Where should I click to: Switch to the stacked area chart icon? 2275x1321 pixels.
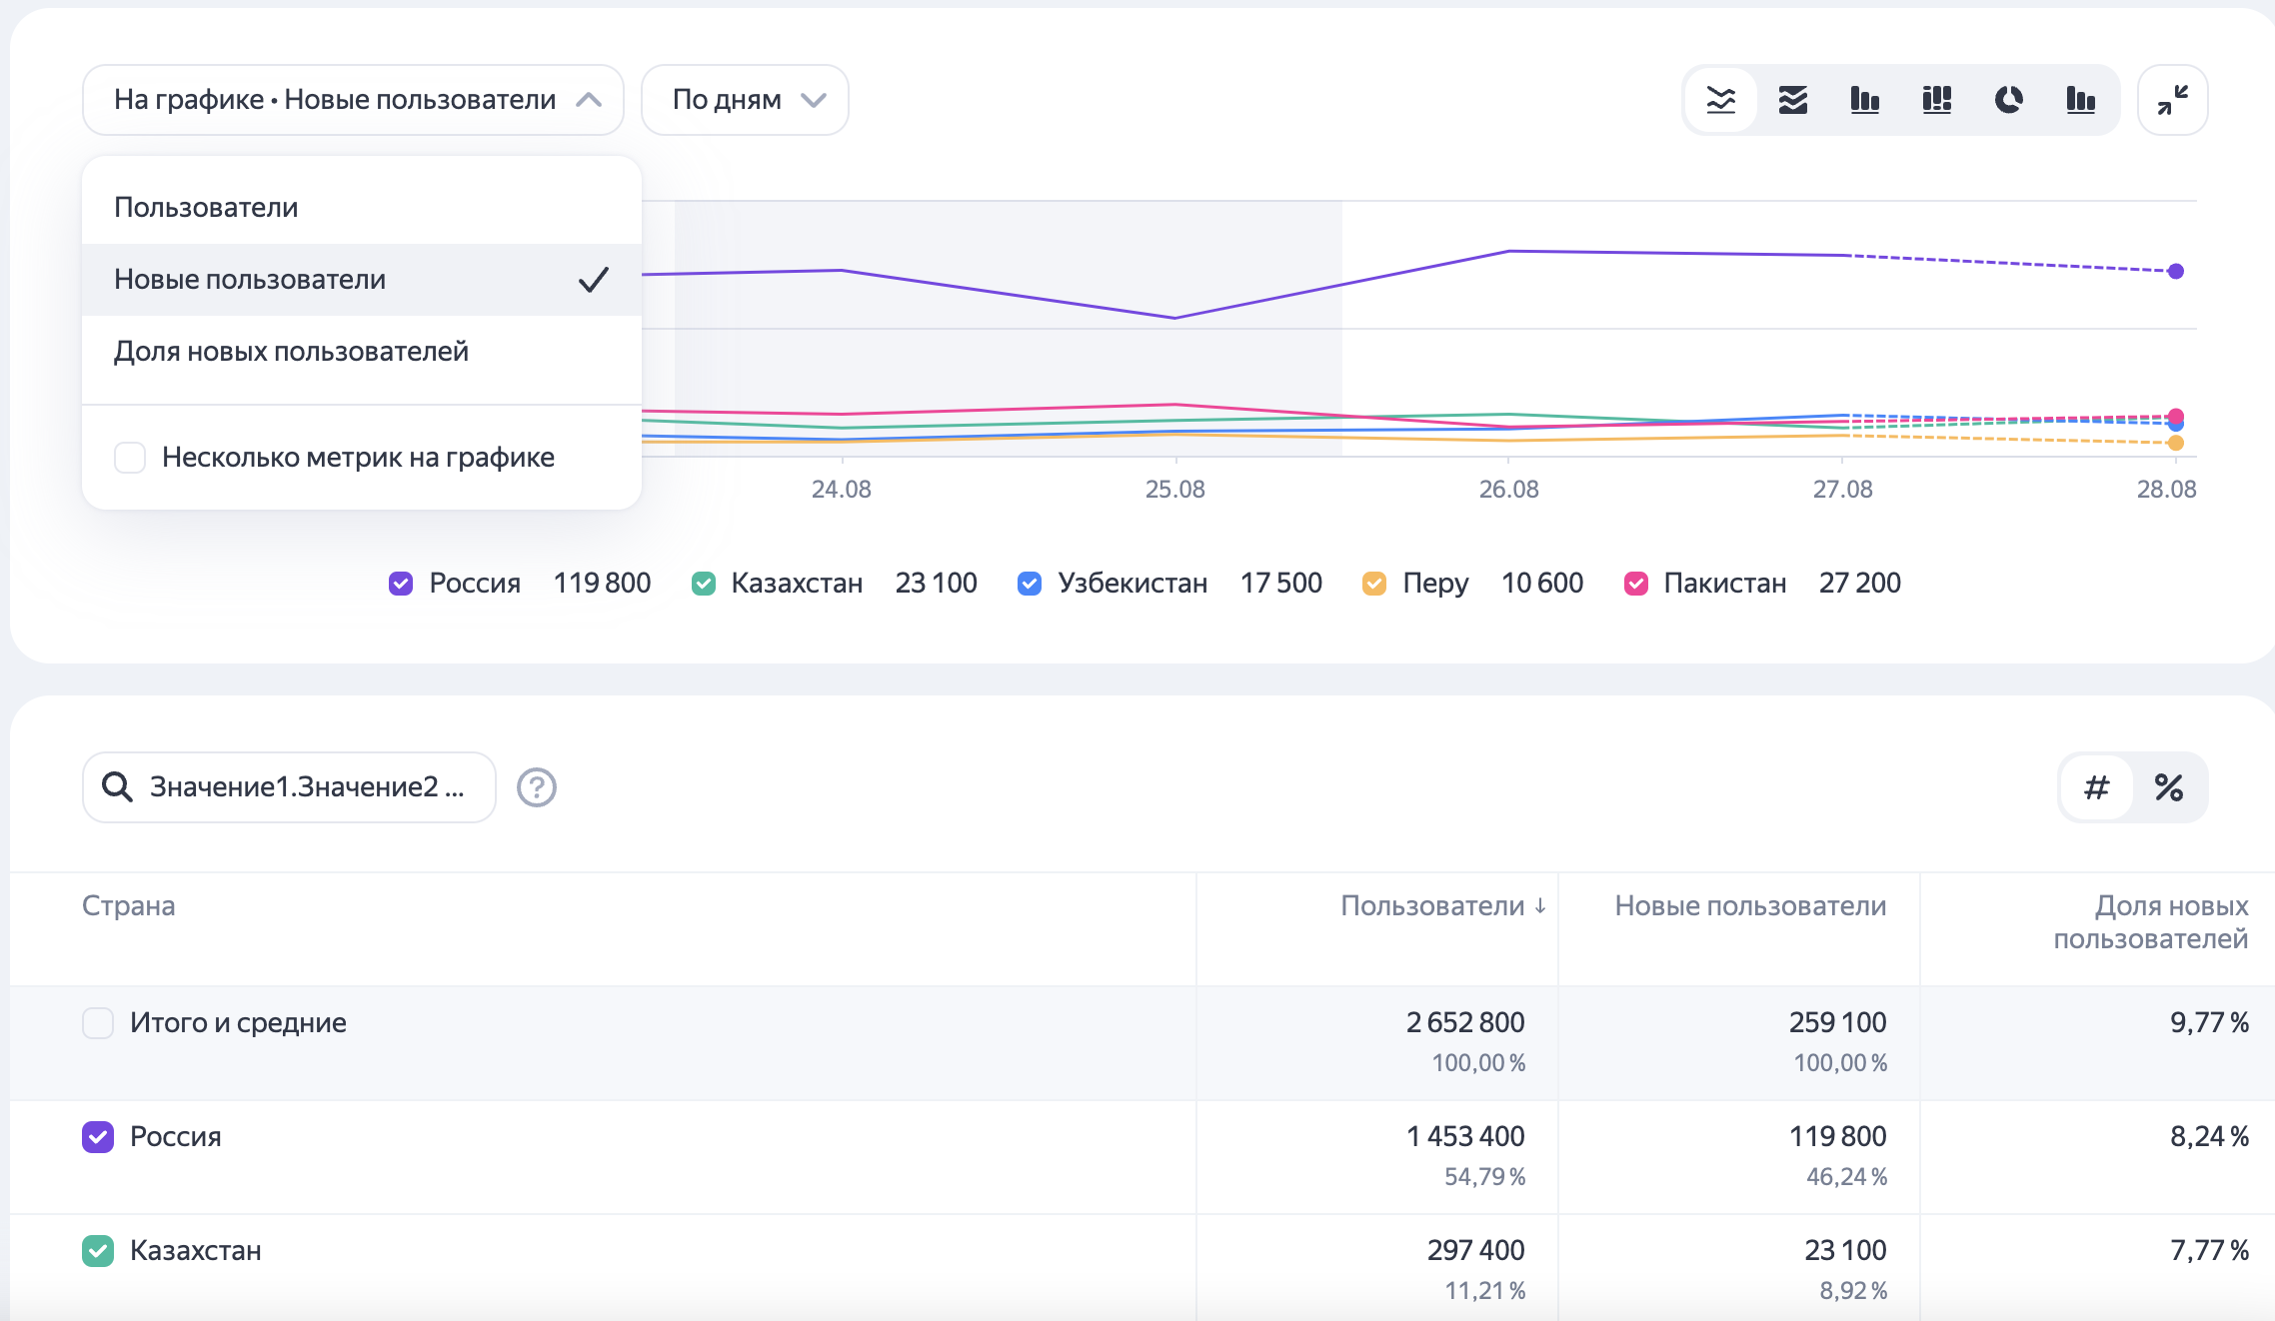click(x=1792, y=100)
